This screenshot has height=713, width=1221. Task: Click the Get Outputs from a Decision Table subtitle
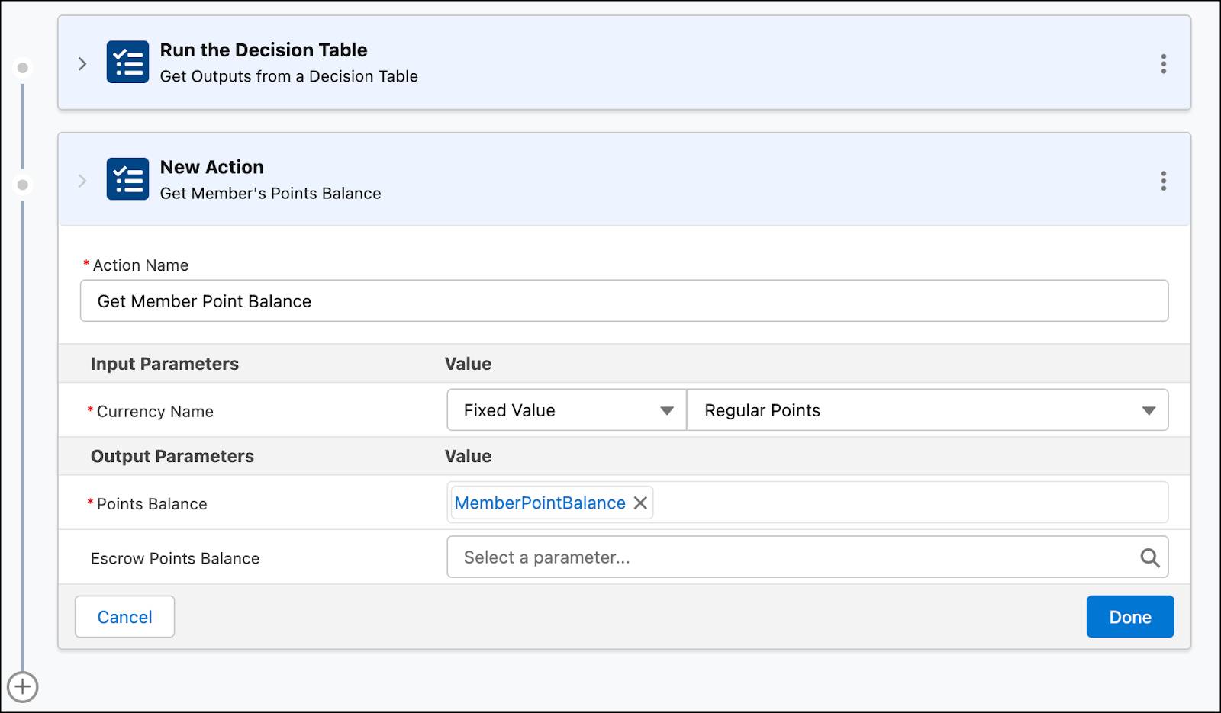288,76
